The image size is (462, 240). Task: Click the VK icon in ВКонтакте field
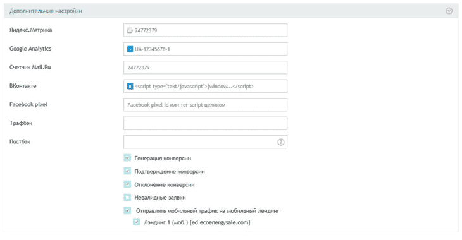coord(130,86)
